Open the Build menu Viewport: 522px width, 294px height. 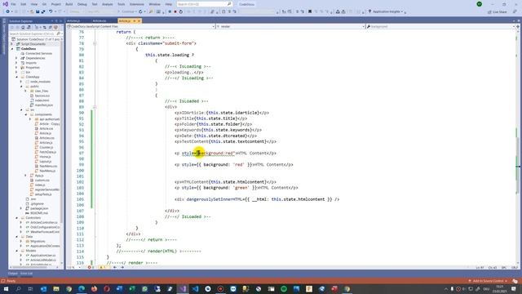coord(69,4)
